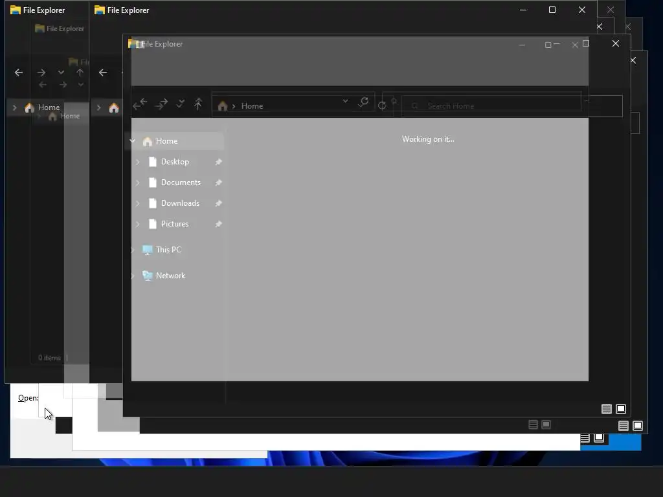Viewport: 663px width, 497px height.
Task: Select Network in the navigation pane
Action: [x=170, y=276]
